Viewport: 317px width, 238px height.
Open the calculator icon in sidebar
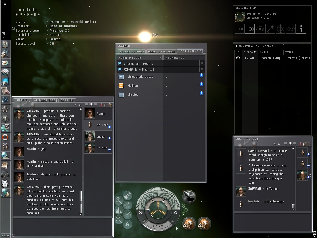click(5, 193)
